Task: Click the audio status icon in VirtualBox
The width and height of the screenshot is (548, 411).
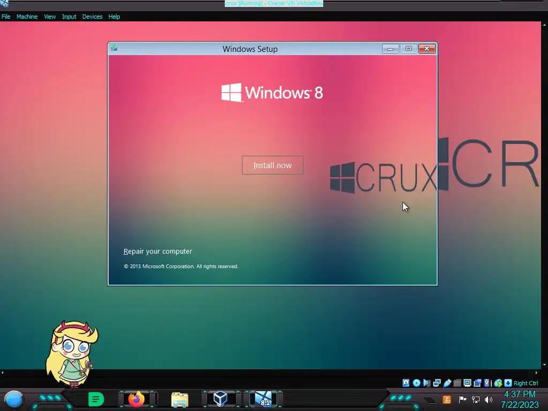Action: tap(427, 383)
